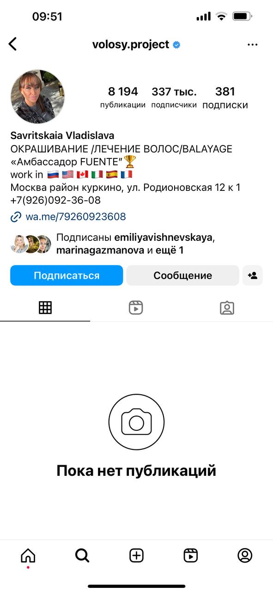Open your own profile icon in bottom bar

click(245, 555)
